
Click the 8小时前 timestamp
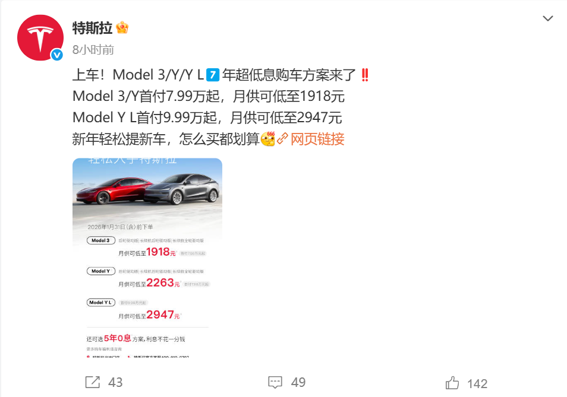[93, 49]
